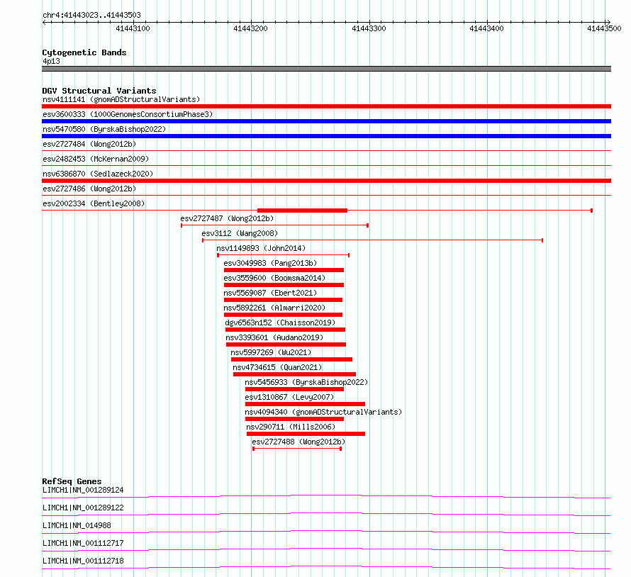This screenshot has height=577, width=631.
Task: Click the right scroll arrow on ruler
Action: pos(608,22)
